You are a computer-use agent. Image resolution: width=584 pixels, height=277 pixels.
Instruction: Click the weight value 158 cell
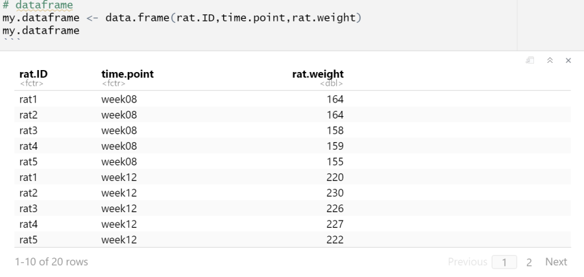(334, 130)
